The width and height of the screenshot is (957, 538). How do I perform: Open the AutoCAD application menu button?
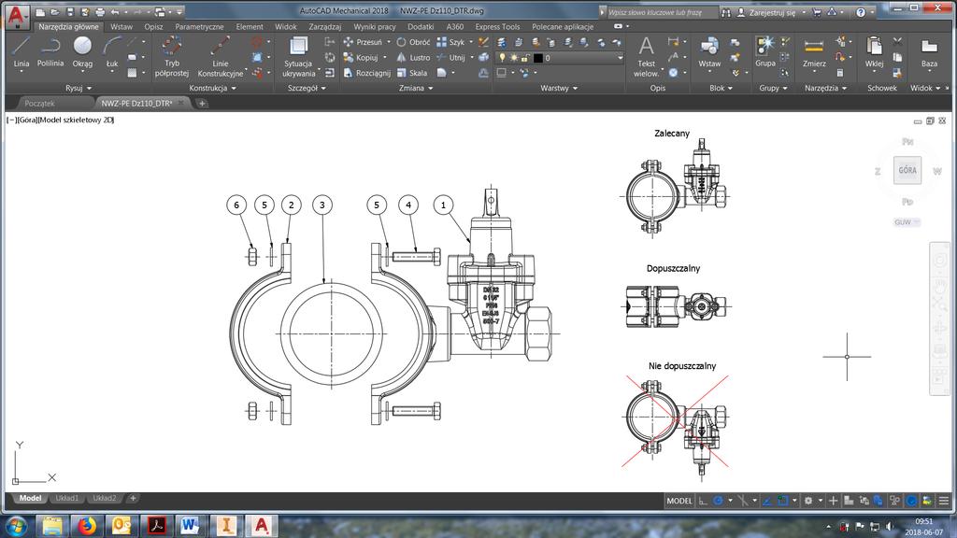click(17, 15)
